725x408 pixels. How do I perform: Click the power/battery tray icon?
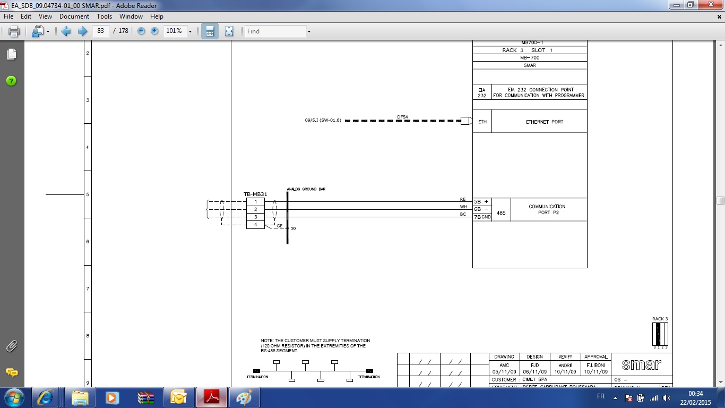pyautogui.click(x=641, y=397)
